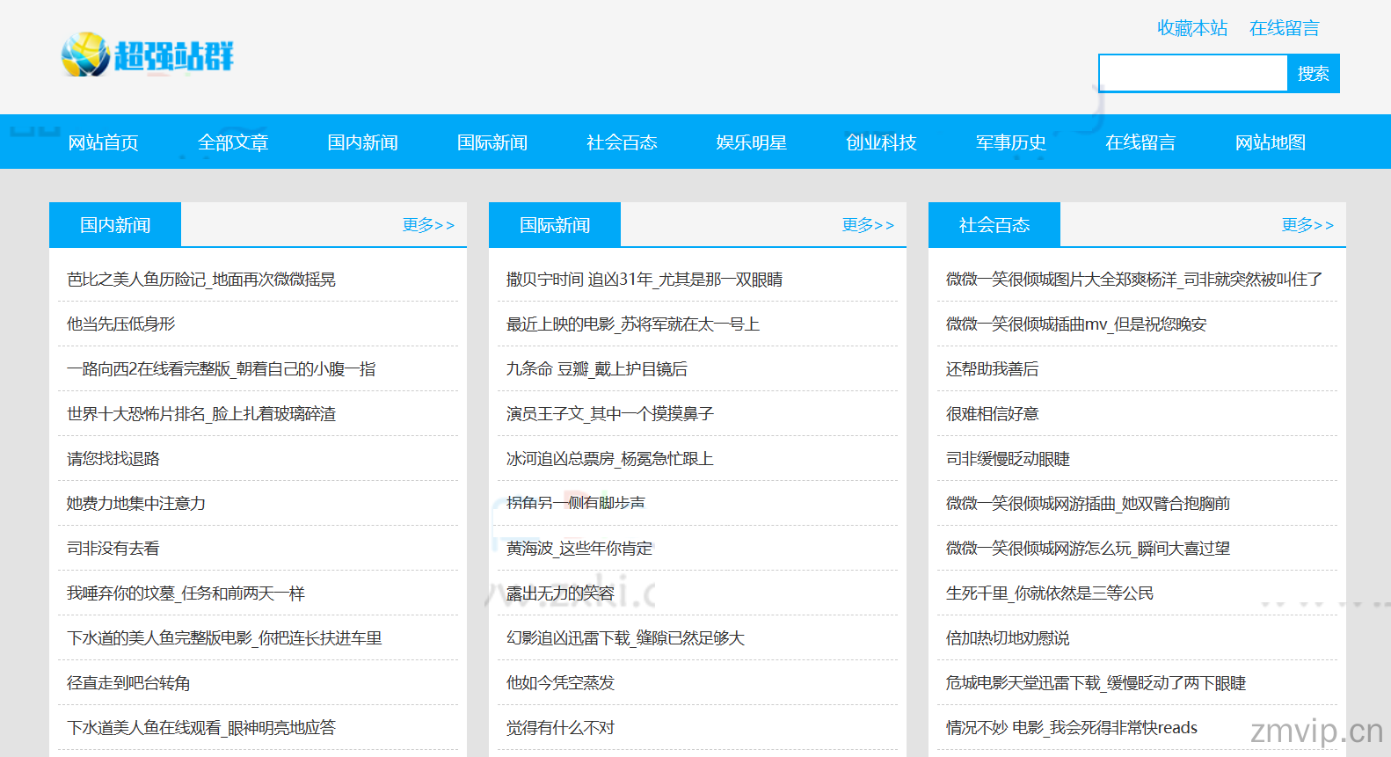Open article 微微一笑很倾城插曲mv_但是祝您晚安
The width and height of the screenshot is (1391, 757).
[1076, 324]
